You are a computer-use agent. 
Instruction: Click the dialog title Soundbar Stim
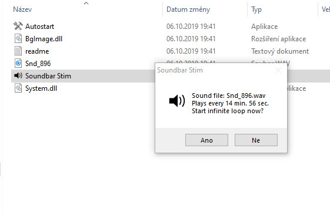(x=180, y=70)
